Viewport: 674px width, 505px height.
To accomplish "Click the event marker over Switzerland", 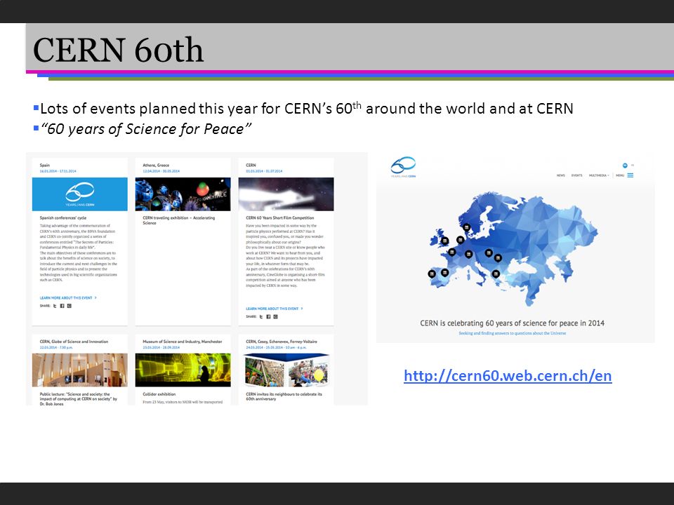I will 468,254.
